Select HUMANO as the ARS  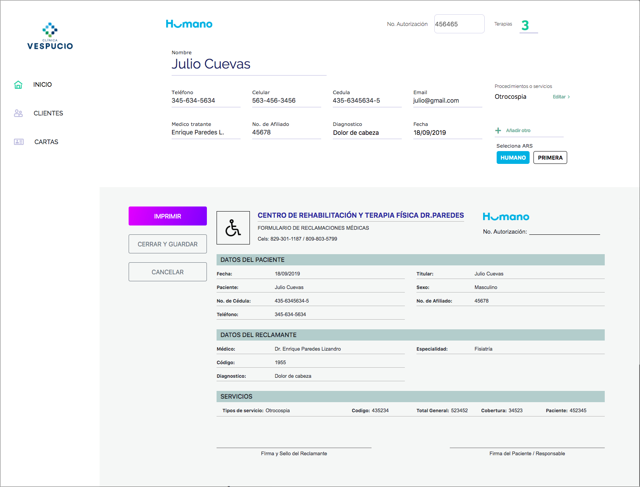pyautogui.click(x=513, y=158)
